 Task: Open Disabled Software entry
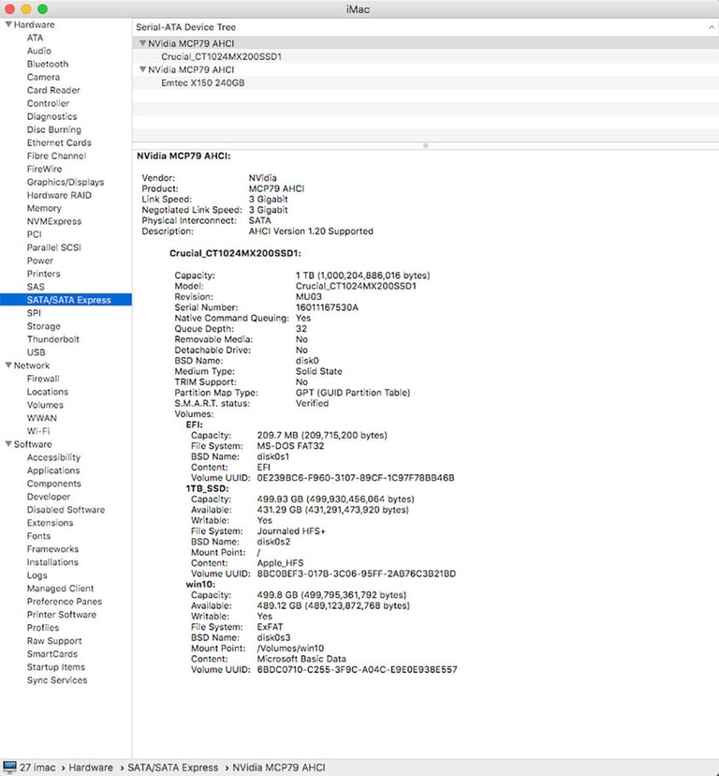tap(66, 510)
